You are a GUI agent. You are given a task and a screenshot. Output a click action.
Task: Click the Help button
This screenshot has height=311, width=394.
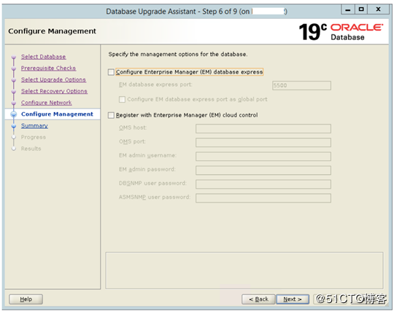coord(26,299)
